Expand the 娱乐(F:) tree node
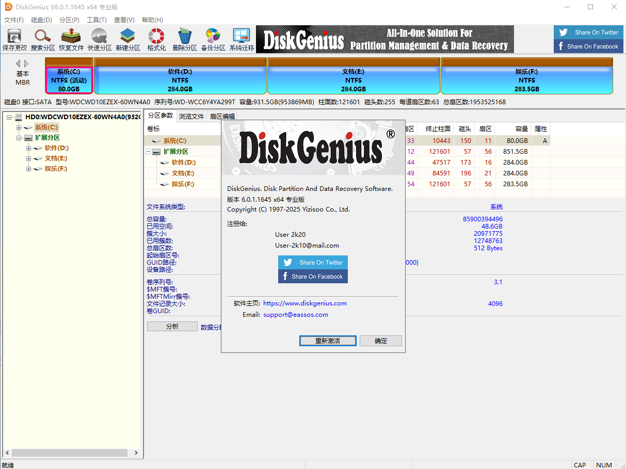This screenshot has width=626, height=469. coord(29,169)
